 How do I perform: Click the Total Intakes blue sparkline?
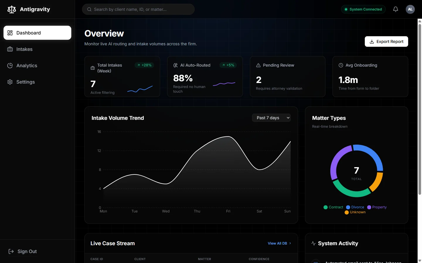[x=140, y=89]
